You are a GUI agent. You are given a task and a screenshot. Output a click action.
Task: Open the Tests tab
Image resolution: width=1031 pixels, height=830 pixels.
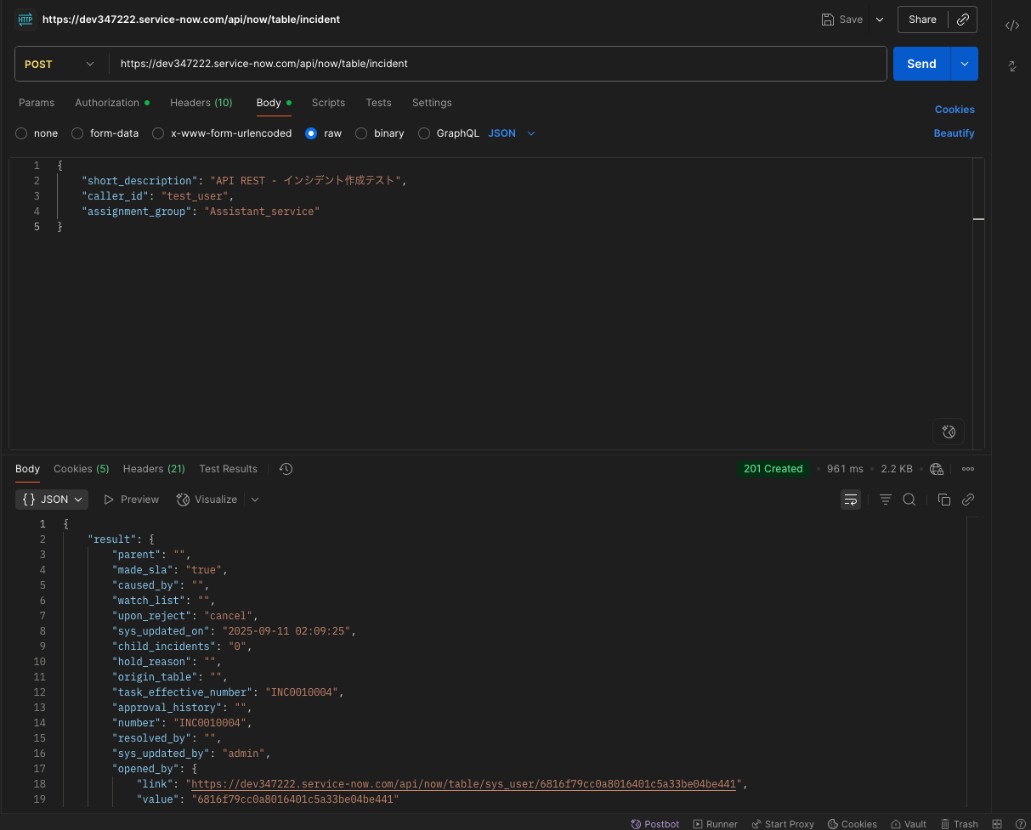(x=378, y=103)
